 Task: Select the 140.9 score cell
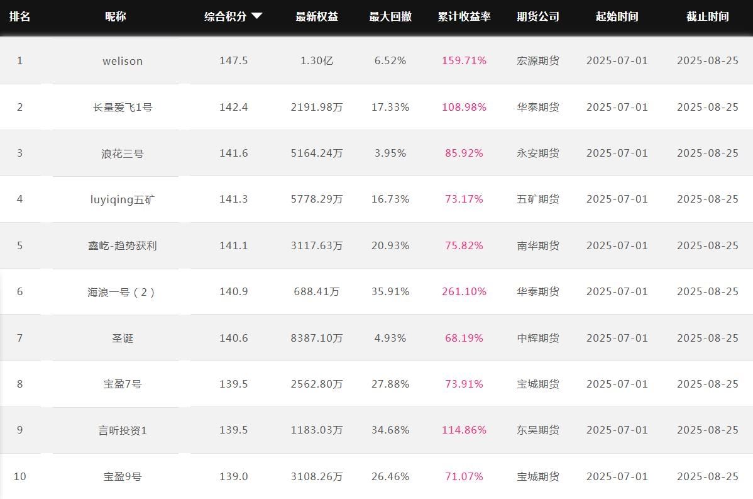point(233,291)
